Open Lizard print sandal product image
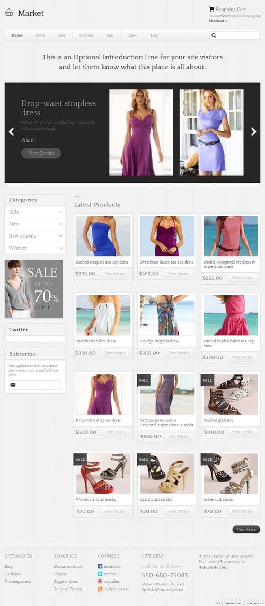The width and height of the screenshot is (265, 606). click(167, 473)
